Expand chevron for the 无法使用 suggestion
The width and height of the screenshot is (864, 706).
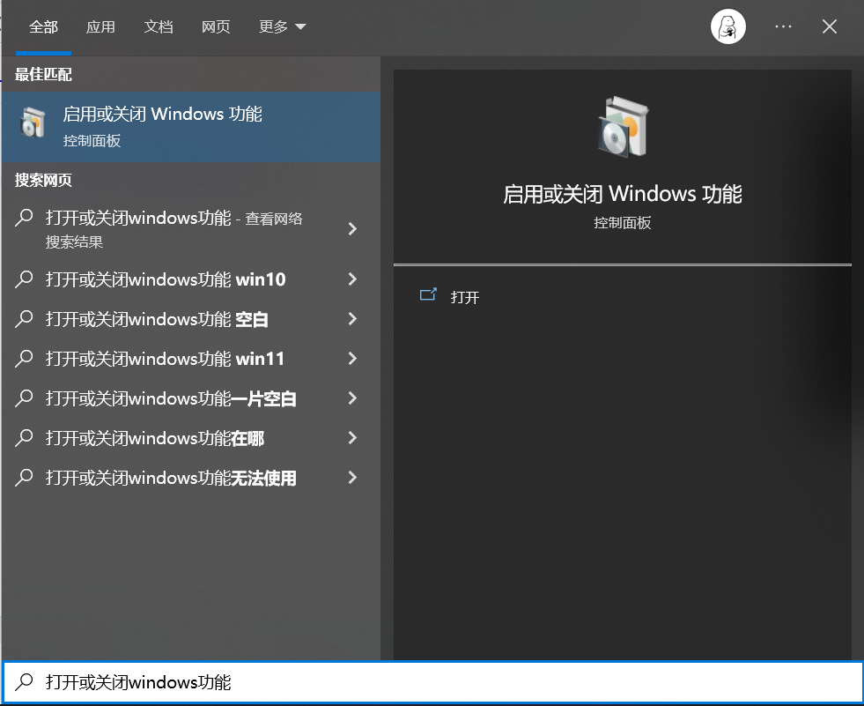coord(352,479)
